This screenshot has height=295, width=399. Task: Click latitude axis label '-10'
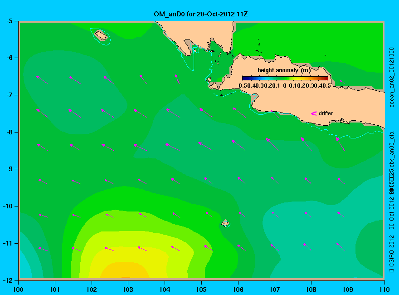tap(8, 206)
